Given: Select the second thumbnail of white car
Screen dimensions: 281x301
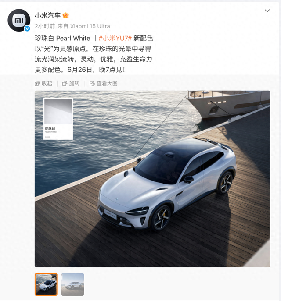Looking at the screenshot, I should pos(72,284).
